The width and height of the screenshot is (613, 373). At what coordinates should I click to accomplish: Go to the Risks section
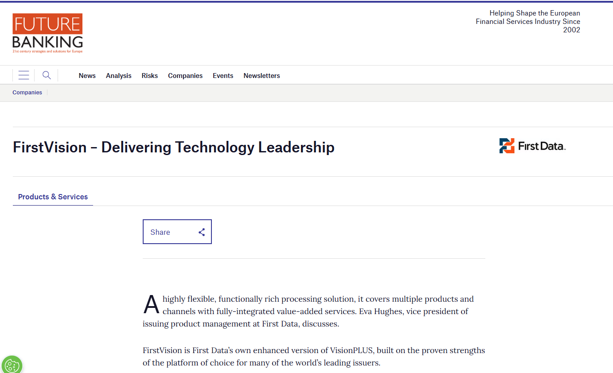click(x=150, y=76)
